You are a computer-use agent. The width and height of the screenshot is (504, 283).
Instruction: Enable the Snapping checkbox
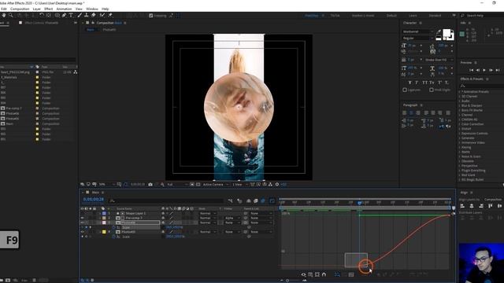150,16
